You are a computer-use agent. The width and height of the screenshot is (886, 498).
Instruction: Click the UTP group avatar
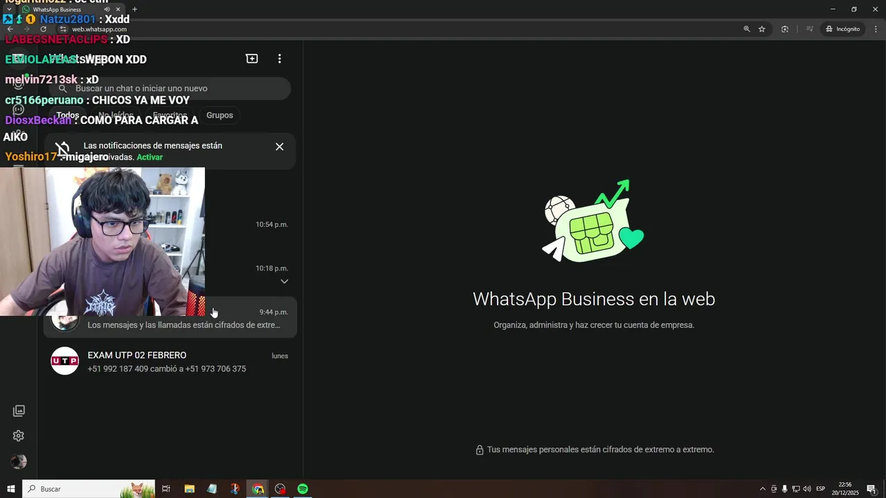pyautogui.click(x=65, y=361)
